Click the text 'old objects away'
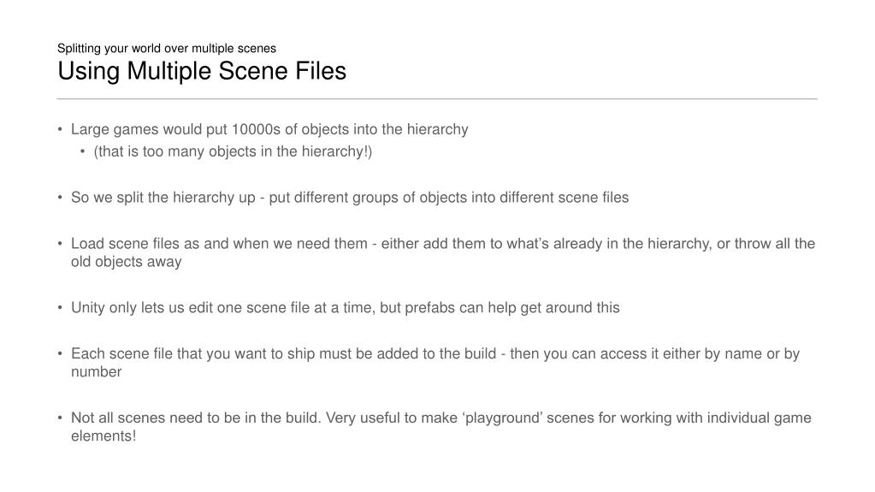This screenshot has width=875, height=492. [126, 262]
